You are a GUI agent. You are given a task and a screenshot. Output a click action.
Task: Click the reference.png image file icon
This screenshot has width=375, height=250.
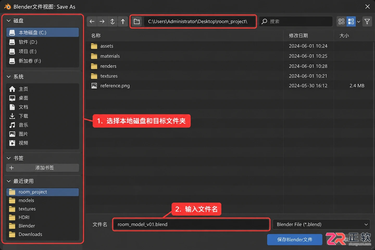[94, 86]
